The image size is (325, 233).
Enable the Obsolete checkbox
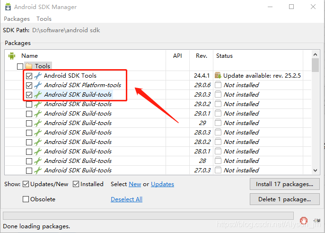[x=26, y=199]
